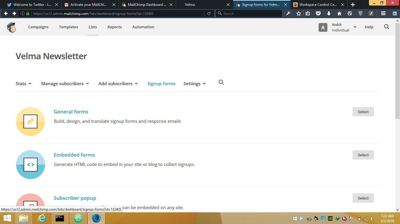Expand the Manage subscribers dropdown
The image size is (400, 224).
tap(65, 83)
